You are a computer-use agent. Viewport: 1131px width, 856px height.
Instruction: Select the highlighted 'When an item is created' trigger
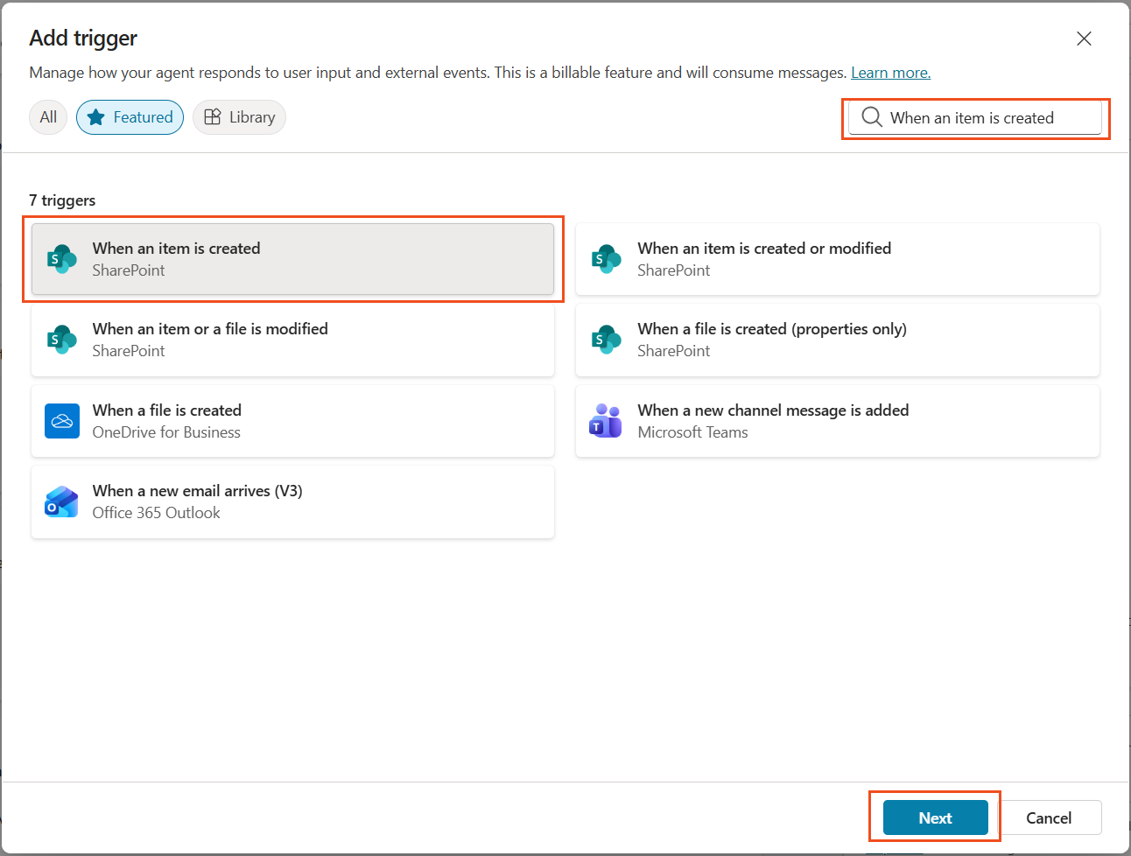click(292, 258)
